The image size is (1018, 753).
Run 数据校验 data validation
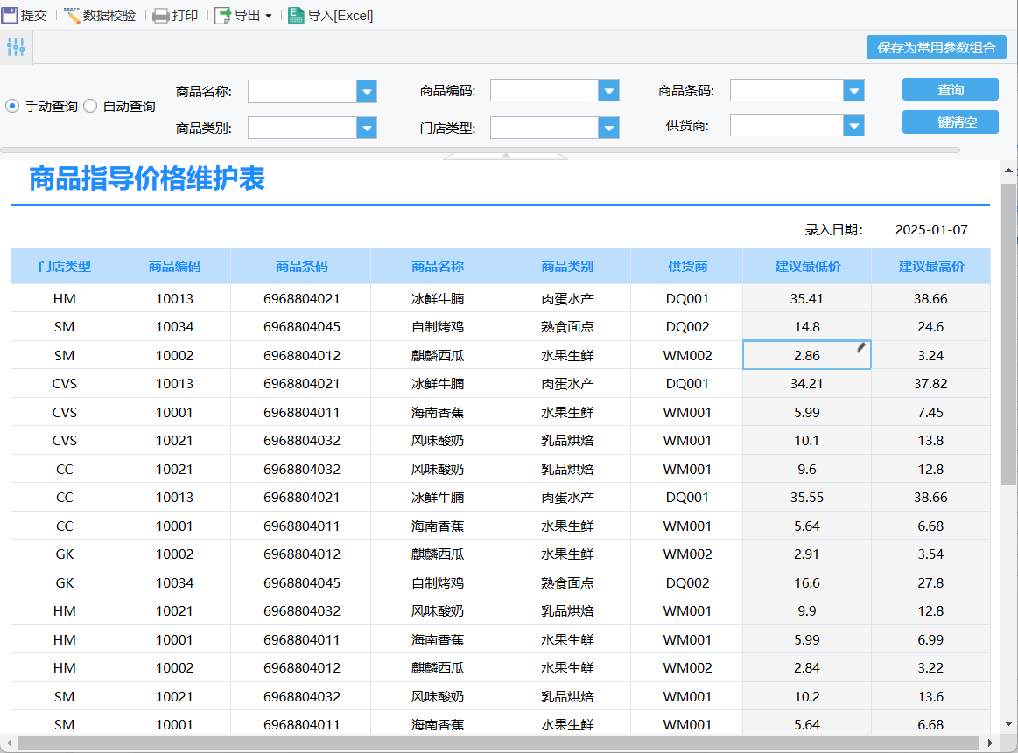99,15
